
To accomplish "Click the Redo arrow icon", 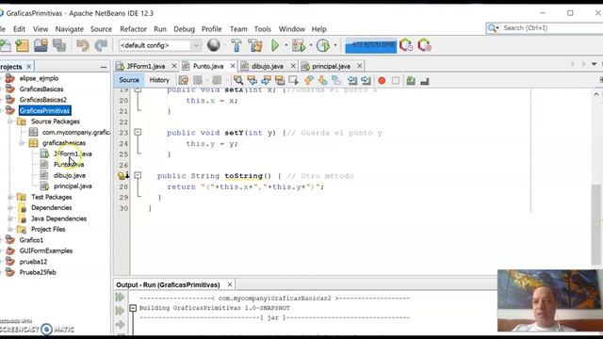I will point(101,45).
